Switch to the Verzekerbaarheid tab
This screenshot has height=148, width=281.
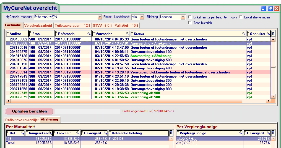pos(38,26)
